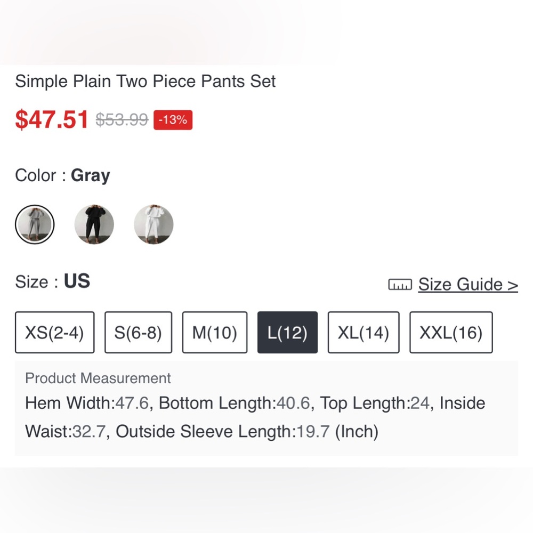Click the discounted price $47.51
The image size is (533, 533).
click(x=52, y=119)
